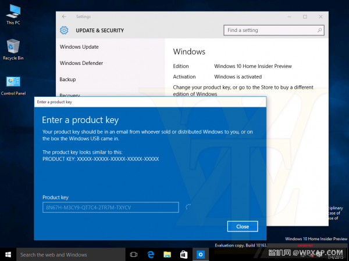Click the Close button in product key dialog

coord(243,226)
